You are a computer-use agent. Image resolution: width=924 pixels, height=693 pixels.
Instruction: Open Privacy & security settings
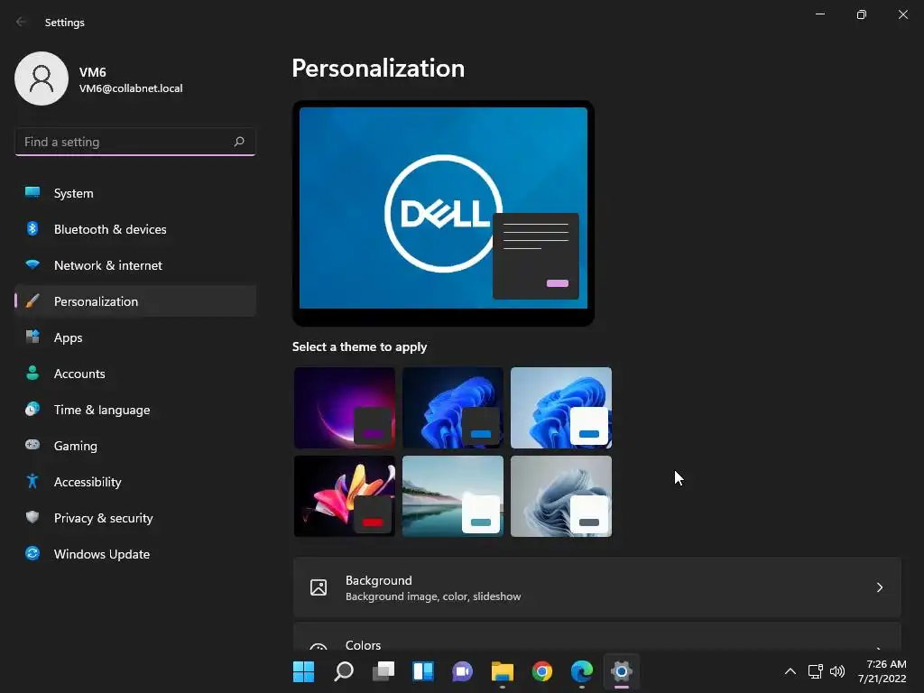pyautogui.click(x=135, y=518)
